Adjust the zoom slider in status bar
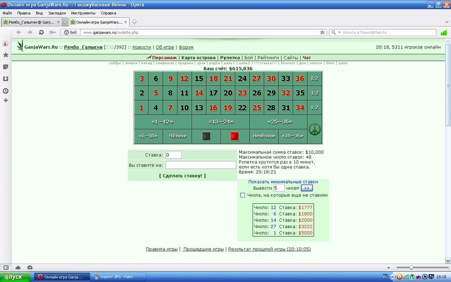Image resolution: width=451 pixels, height=282 pixels. point(411,267)
